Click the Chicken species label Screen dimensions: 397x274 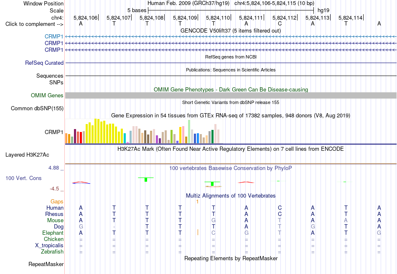point(53,239)
